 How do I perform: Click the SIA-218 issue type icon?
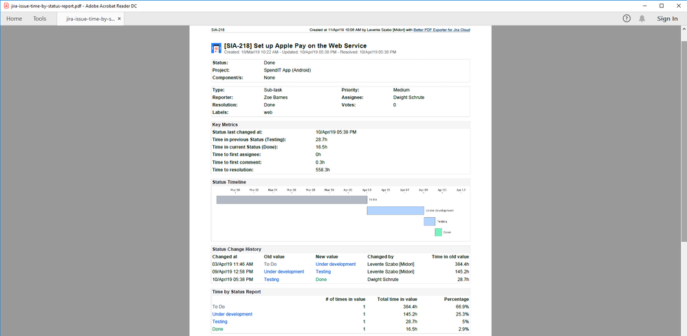point(215,48)
